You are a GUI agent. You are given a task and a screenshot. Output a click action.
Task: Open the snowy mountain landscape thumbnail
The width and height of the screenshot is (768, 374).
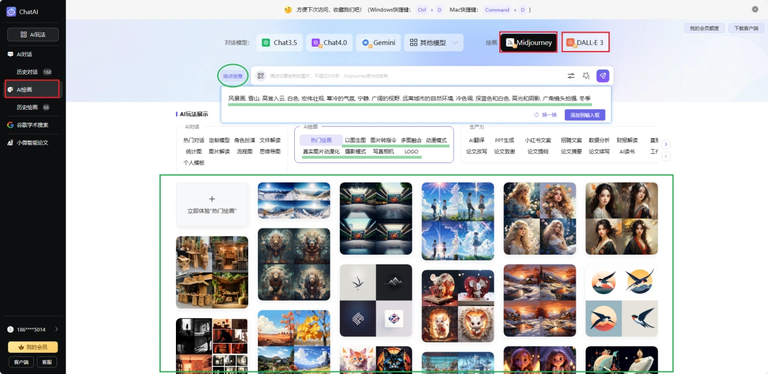tap(294, 201)
